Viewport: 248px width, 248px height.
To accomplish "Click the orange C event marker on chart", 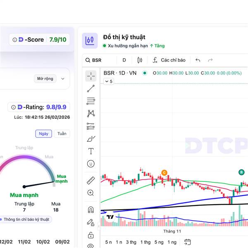I will [x=165, y=173].
